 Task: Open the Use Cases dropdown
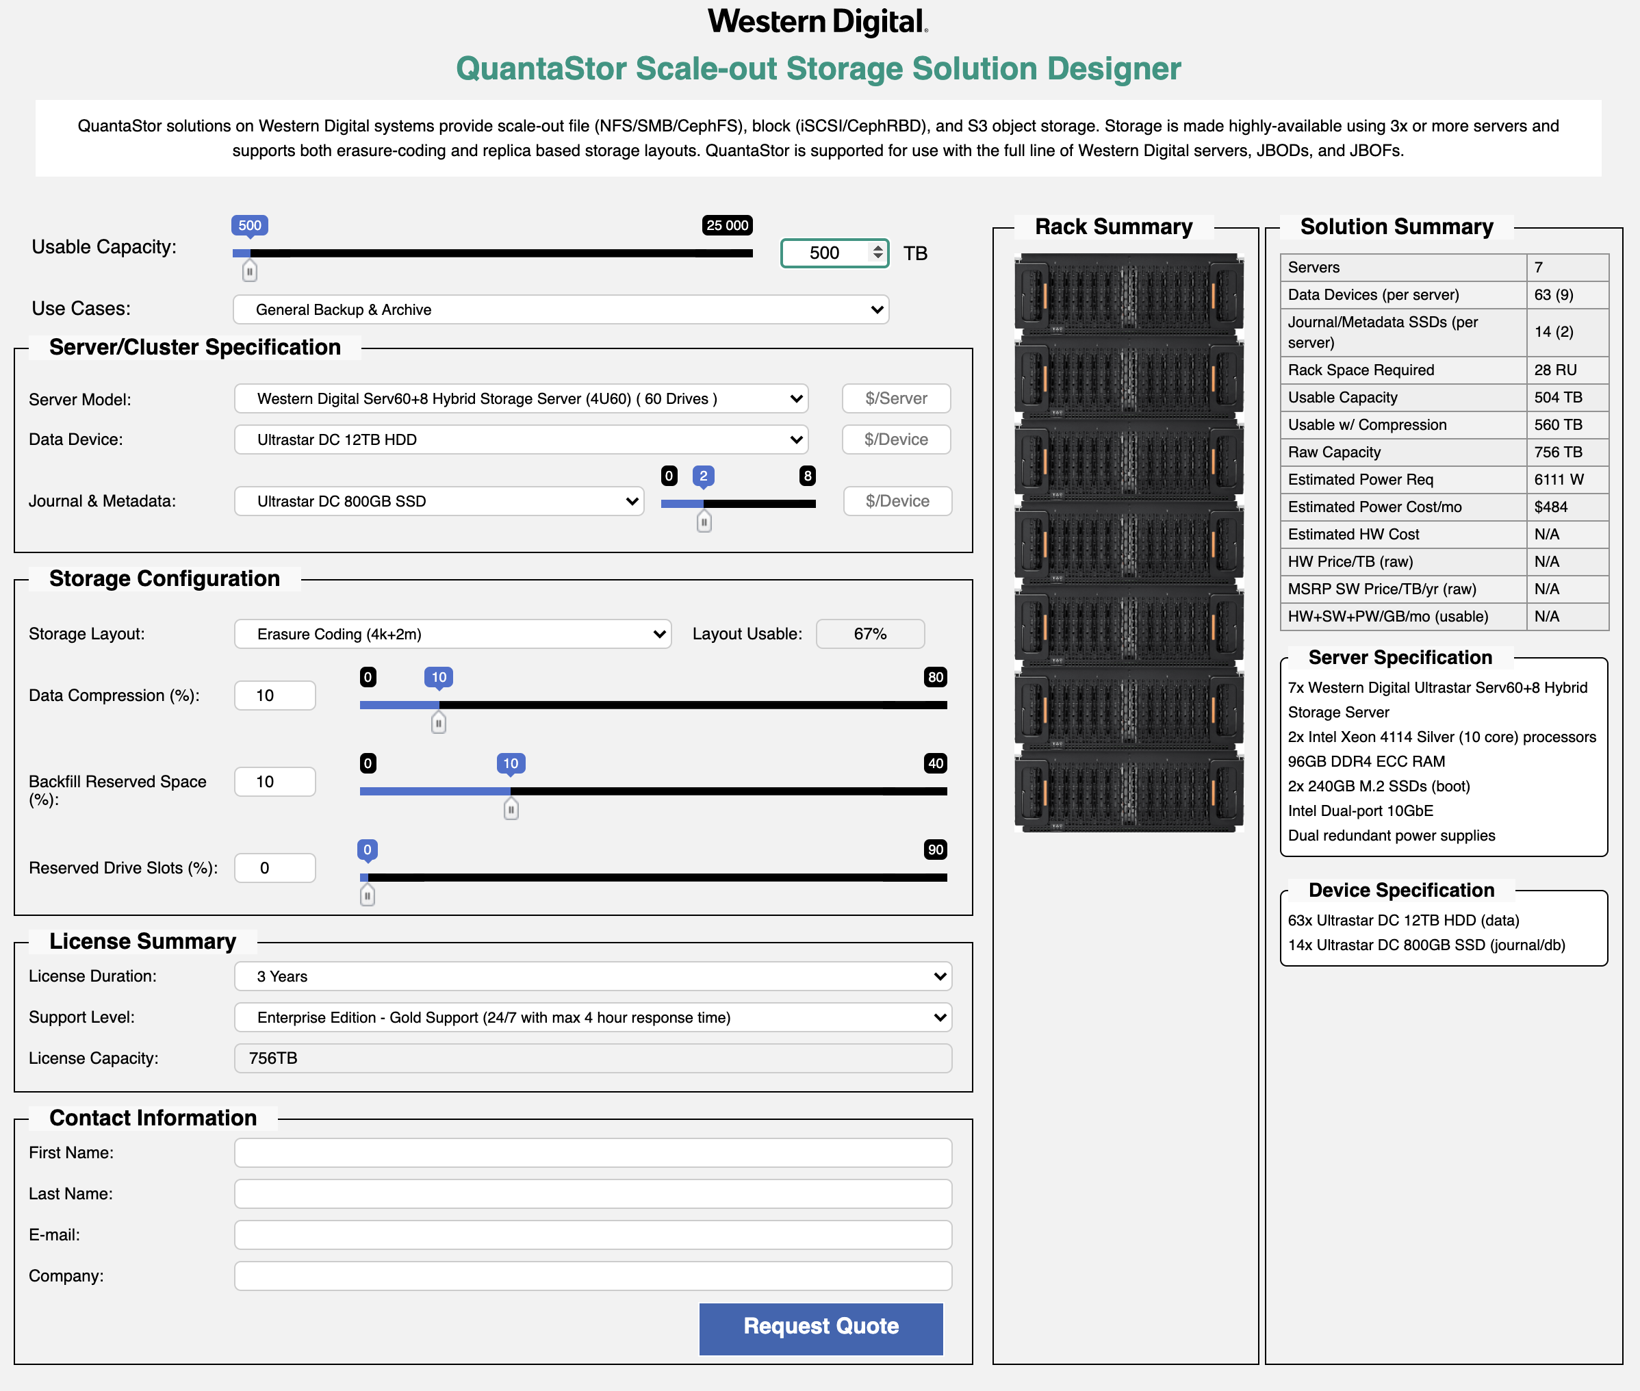click(x=561, y=309)
